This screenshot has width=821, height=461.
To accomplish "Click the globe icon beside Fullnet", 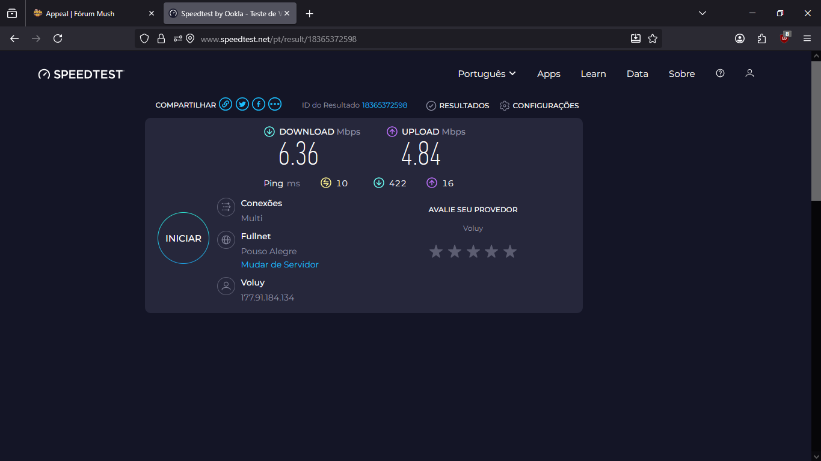I will (226, 240).
